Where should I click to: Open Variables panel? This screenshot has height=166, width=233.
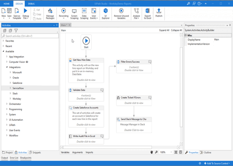coord(65,152)
